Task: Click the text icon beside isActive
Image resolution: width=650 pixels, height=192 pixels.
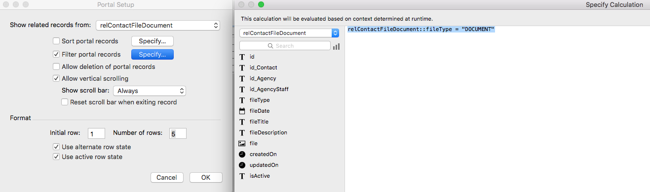Action: pyautogui.click(x=242, y=176)
